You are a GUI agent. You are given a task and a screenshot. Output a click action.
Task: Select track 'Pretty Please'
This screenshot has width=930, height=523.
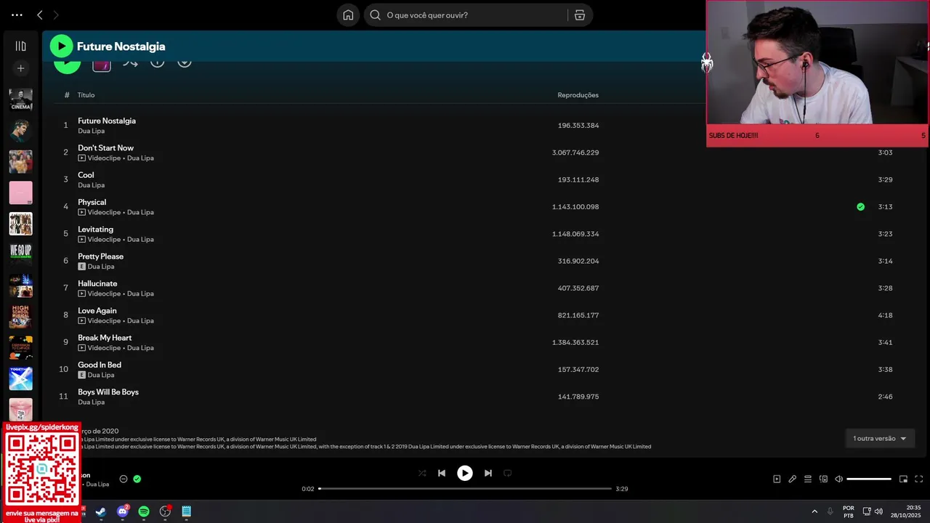(x=100, y=256)
